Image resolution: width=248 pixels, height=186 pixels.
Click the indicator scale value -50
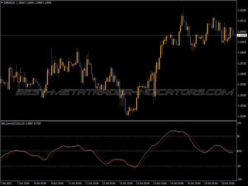click(x=239, y=166)
